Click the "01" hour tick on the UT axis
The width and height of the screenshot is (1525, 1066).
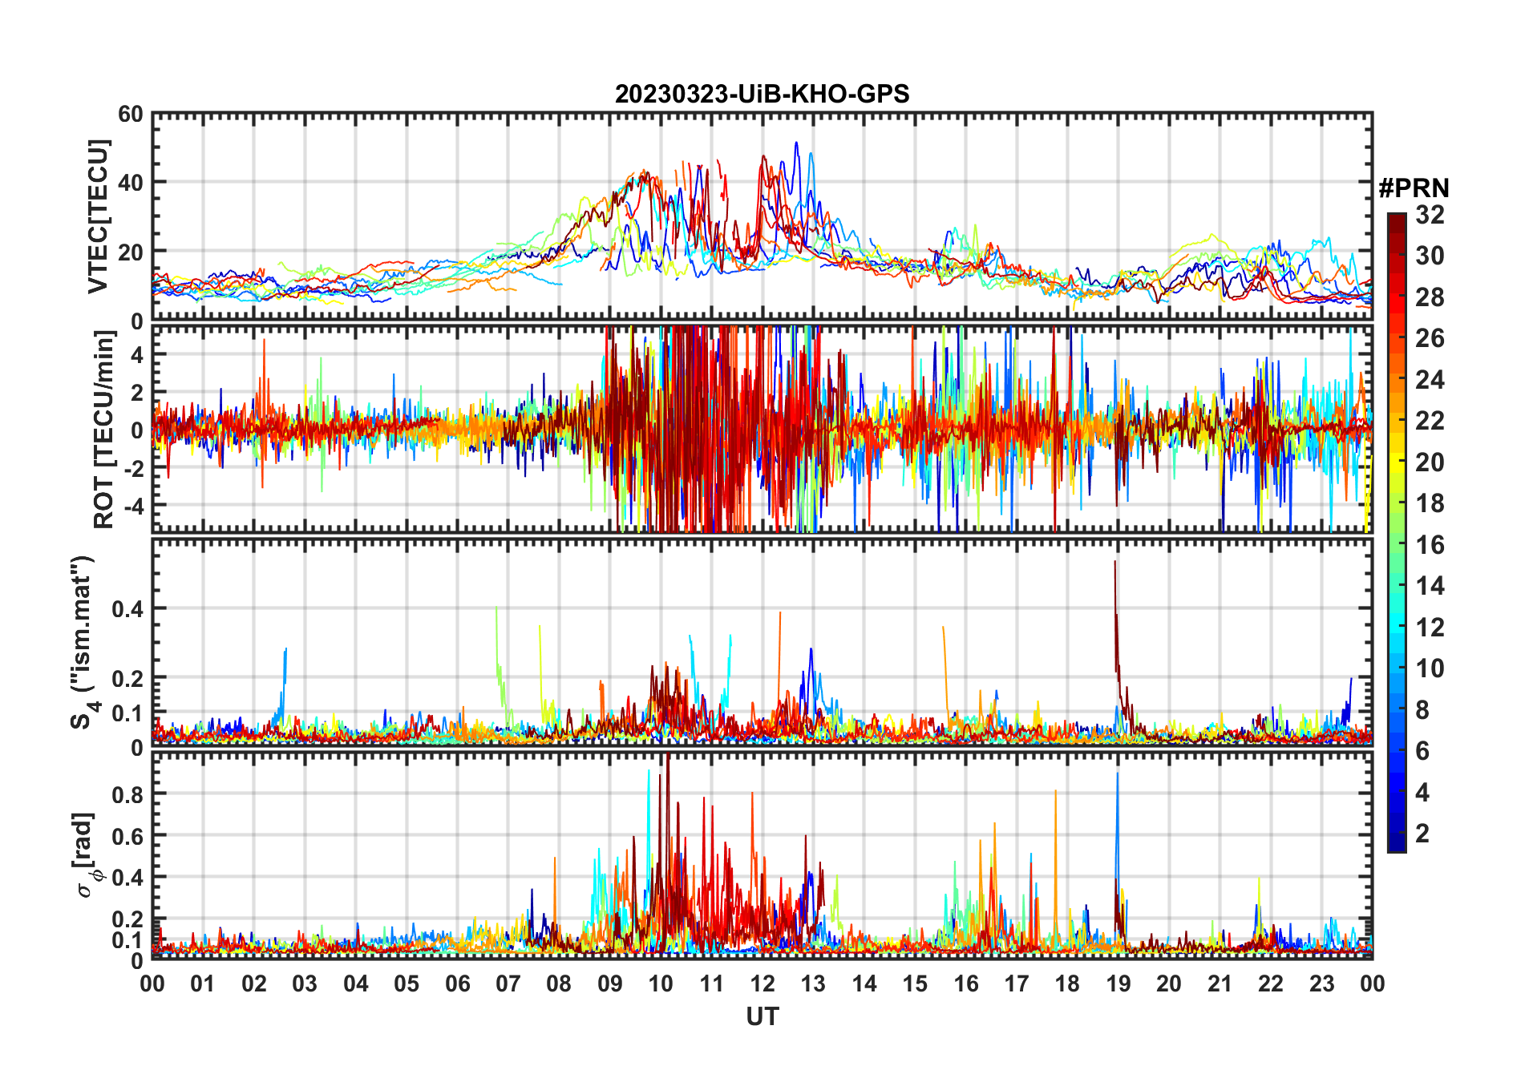203,983
